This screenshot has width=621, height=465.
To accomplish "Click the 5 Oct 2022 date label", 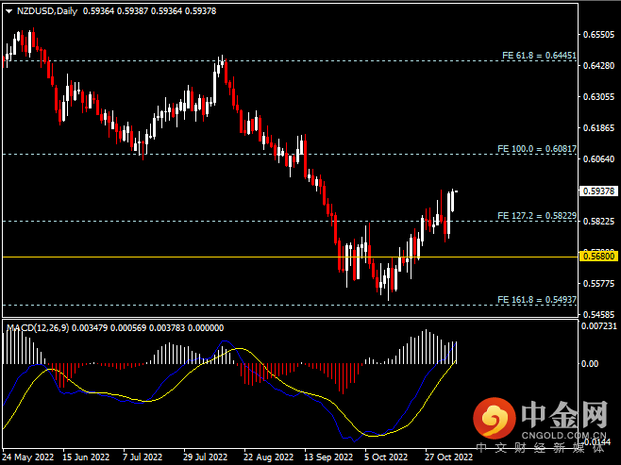I will pos(386,457).
